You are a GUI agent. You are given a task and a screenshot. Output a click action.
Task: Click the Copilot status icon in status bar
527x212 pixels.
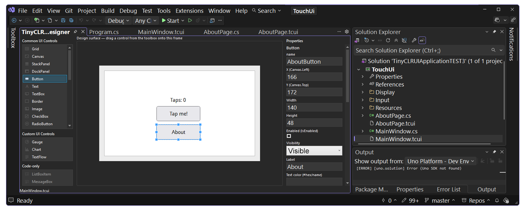click(x=506, y=200)
